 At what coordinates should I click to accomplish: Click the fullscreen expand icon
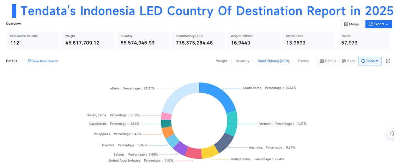point(388,61)
